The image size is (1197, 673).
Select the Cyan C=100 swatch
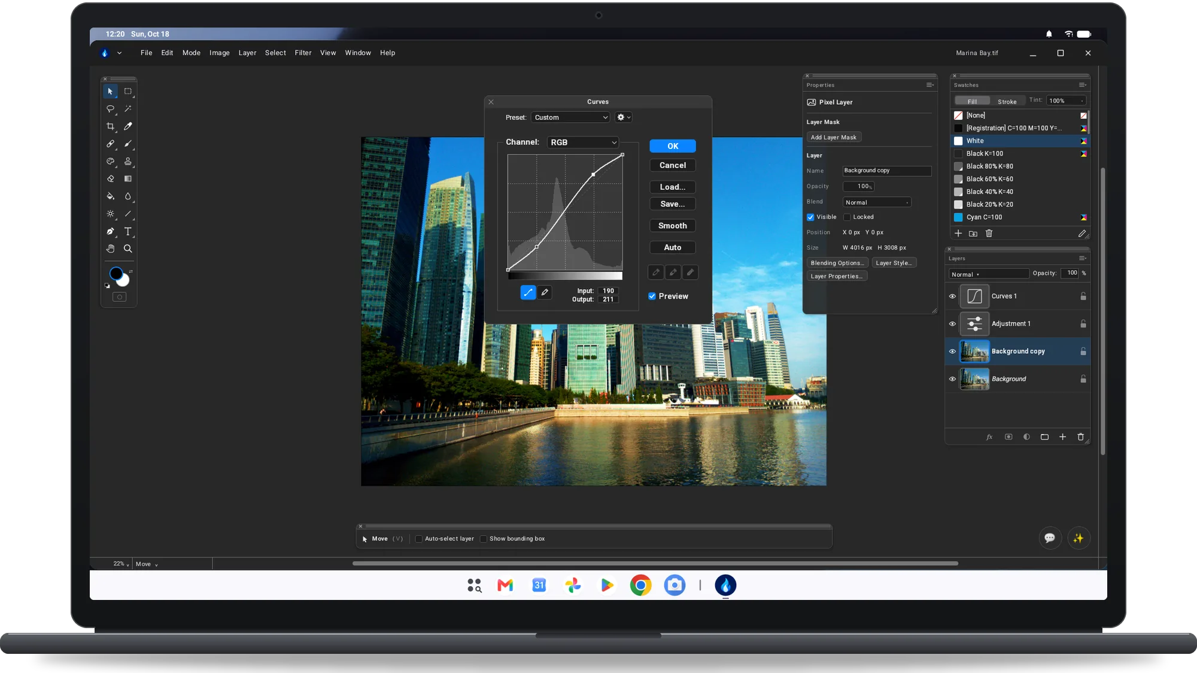pos(1019,217)
